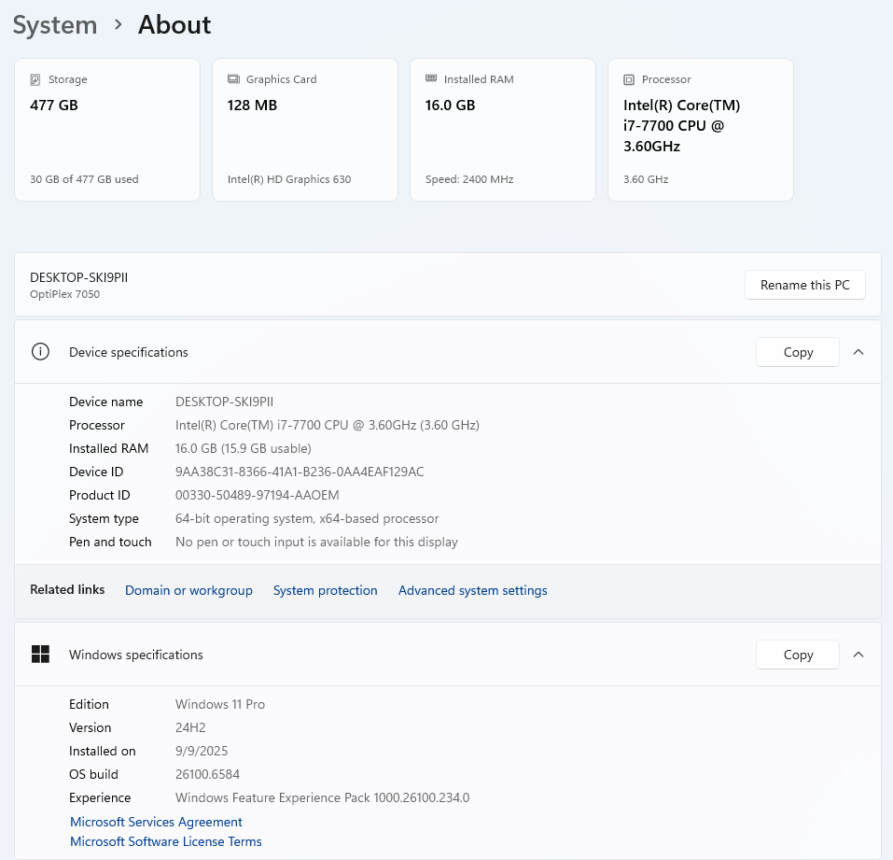The image size is (893, 860).
Task: Open the Microsoft Services Agreement link
Action: click(x=156, y=822)
